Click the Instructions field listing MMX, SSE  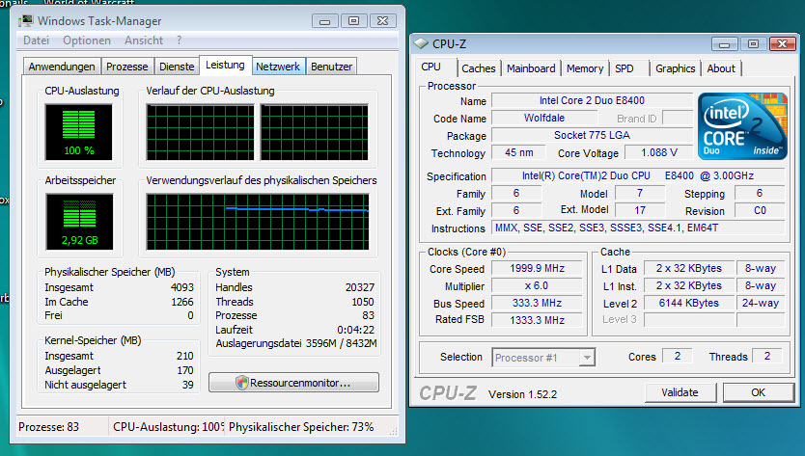638,228
